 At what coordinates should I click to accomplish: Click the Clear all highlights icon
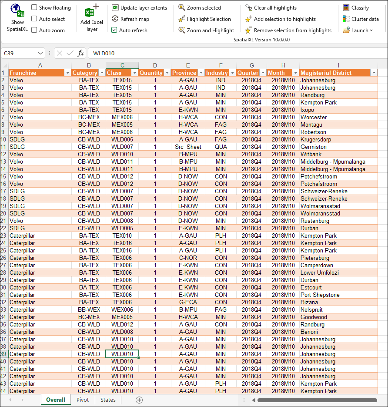click(248, 8)
